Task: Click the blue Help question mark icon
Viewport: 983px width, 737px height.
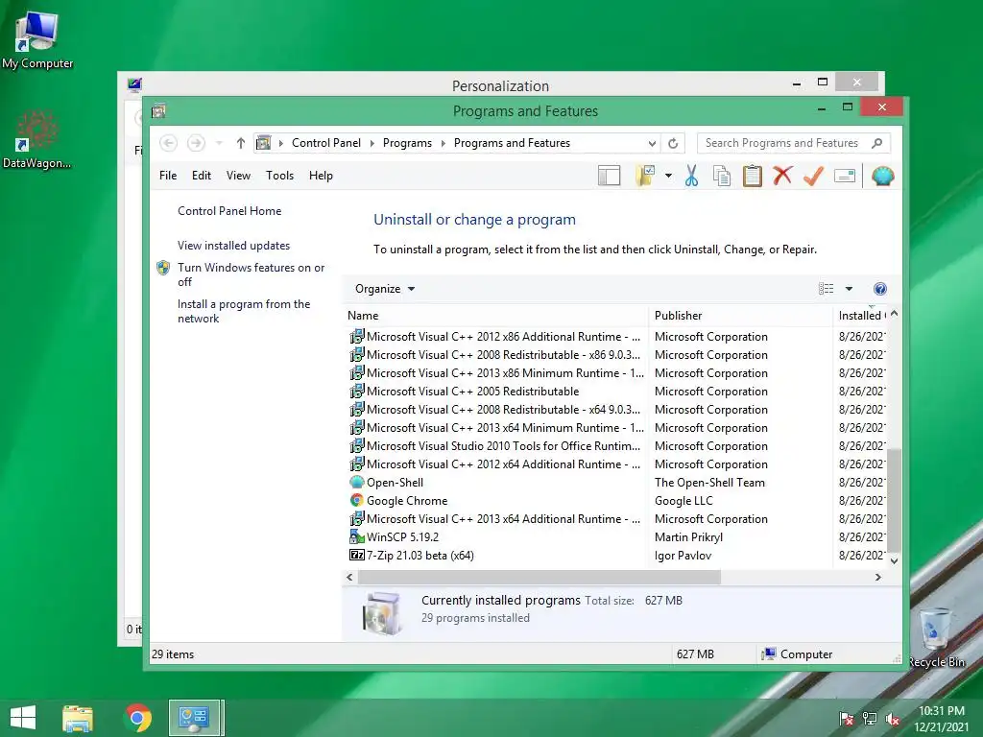Action: click(880, 289)
